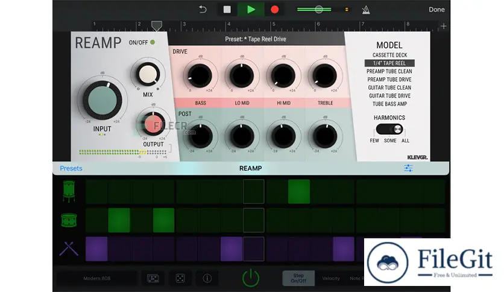Toggle the green sequencer power button

pos(251,278)
